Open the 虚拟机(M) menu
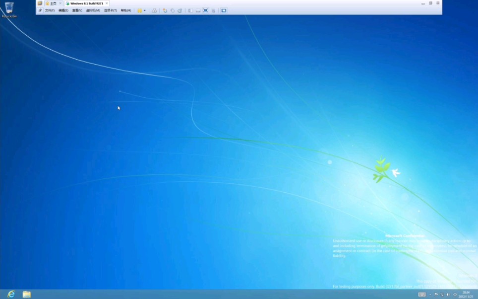The image size is (478, 299). tap(94, 10)
